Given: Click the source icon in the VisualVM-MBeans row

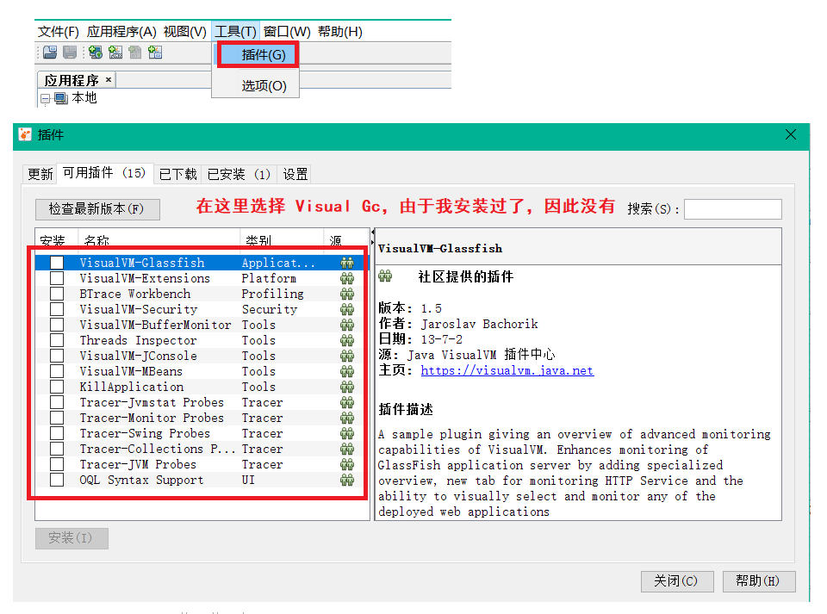Looking at the screenshot, I should (x=347, y=371).
